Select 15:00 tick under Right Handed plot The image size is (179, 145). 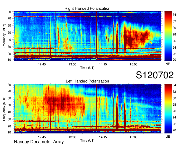[x=133, y=64]
